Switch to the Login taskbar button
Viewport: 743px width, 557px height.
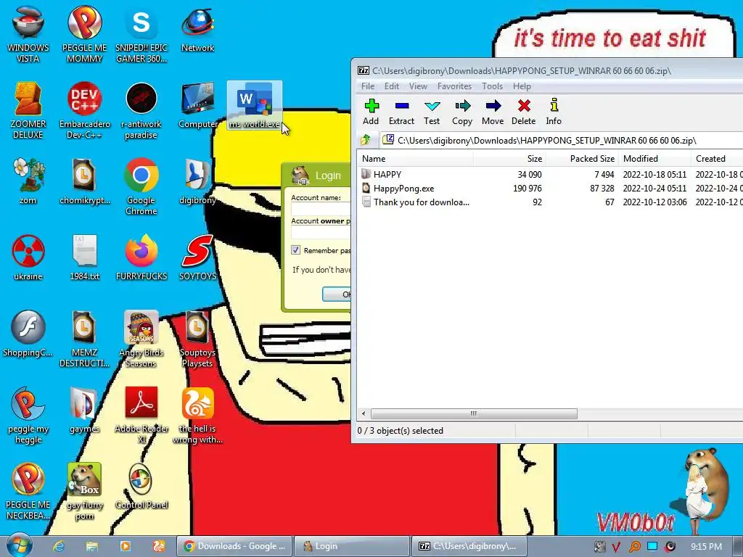click(352, 546)
